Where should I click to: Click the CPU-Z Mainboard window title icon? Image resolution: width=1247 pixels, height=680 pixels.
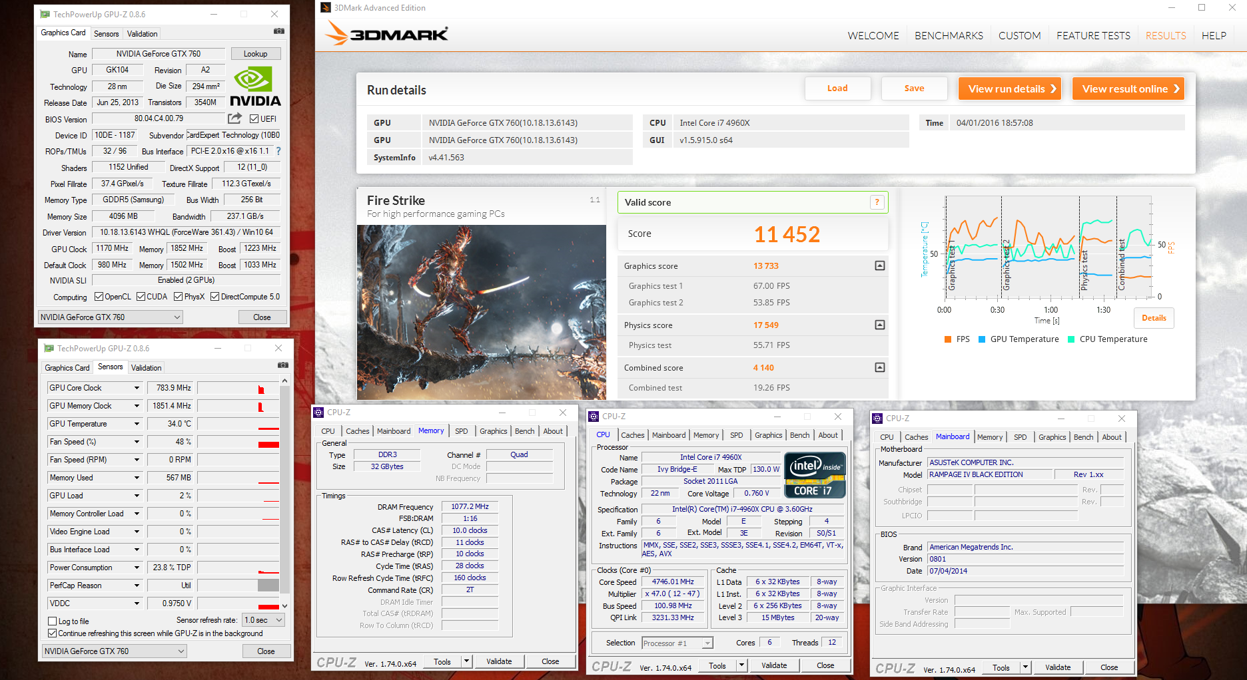coord(877,419)
